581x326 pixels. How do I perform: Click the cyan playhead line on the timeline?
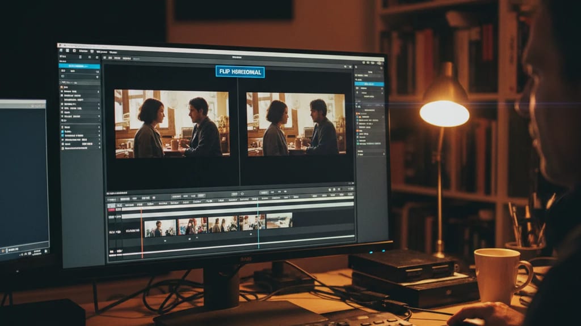pyautogui.click(x=258, y=224)
